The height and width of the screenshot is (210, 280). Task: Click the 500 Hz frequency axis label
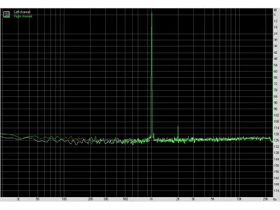pos(125,199)
